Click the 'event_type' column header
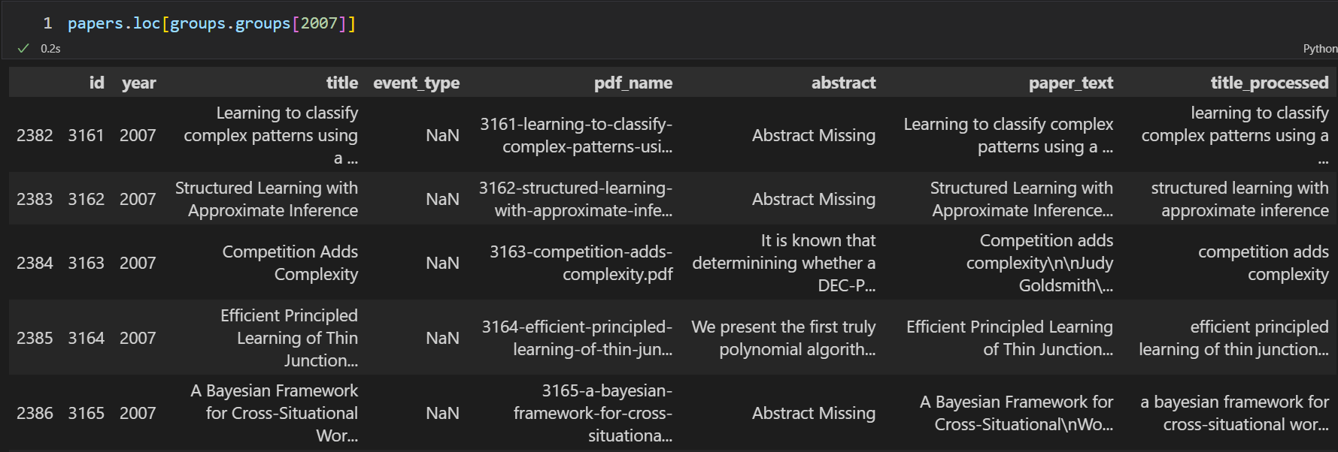The image size is (1338, 452). pyautogui.click(x=416, y=83)
